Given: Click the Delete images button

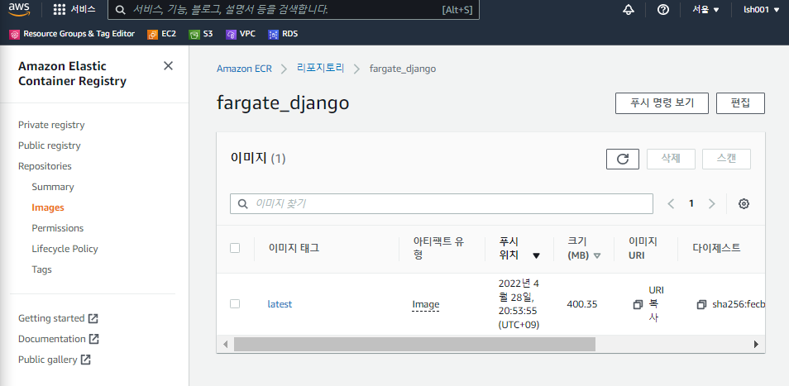Looking at the screenshot, I should [671, 159].
